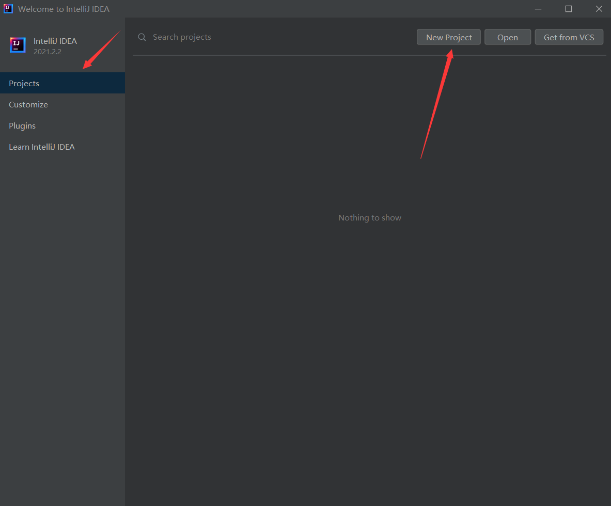Screen dimensions: 611x506
Task: Click the 2021.2.2 version text
Action: tap(47, 52)
